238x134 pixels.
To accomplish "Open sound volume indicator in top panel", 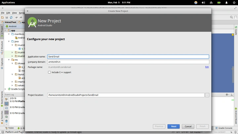I will click(x=203, y=3).
